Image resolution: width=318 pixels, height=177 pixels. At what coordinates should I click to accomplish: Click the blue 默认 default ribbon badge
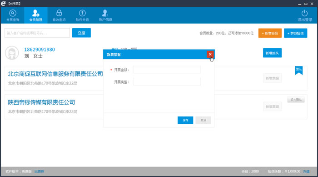[x=299, y=71]
